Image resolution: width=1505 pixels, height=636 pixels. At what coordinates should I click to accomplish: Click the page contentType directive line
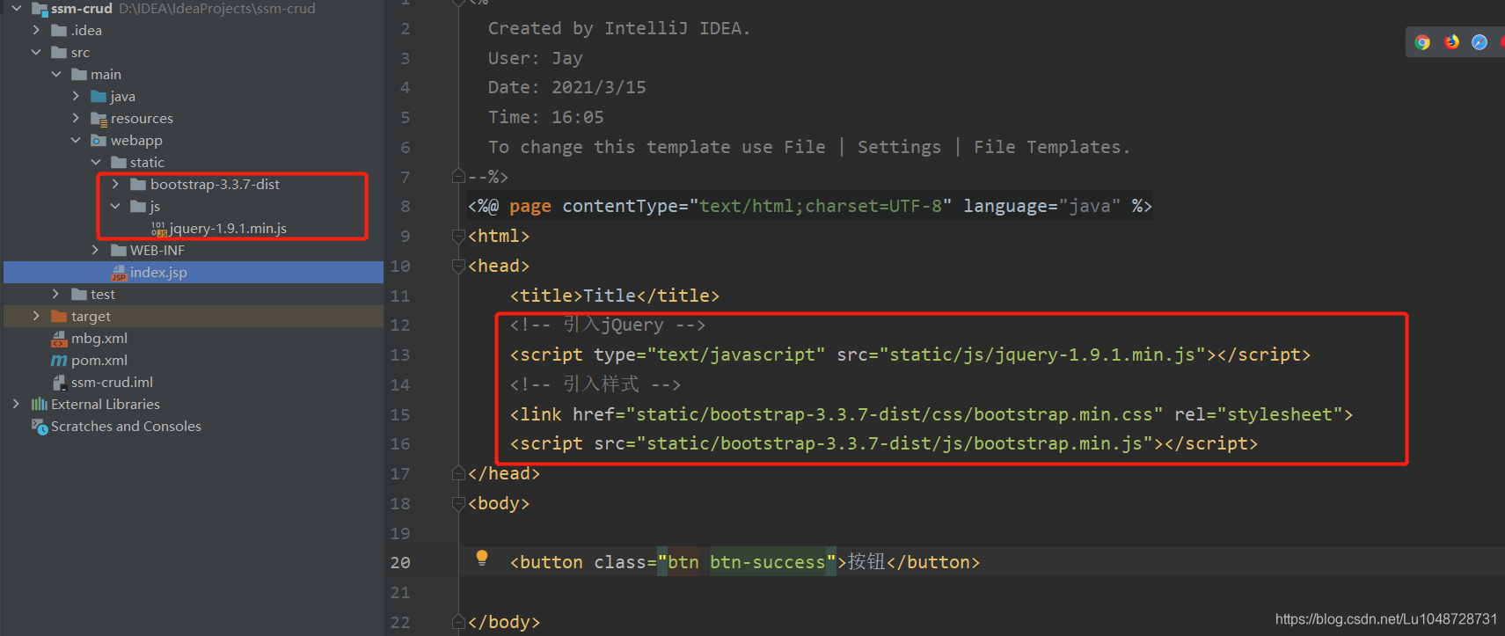[810, 206]
